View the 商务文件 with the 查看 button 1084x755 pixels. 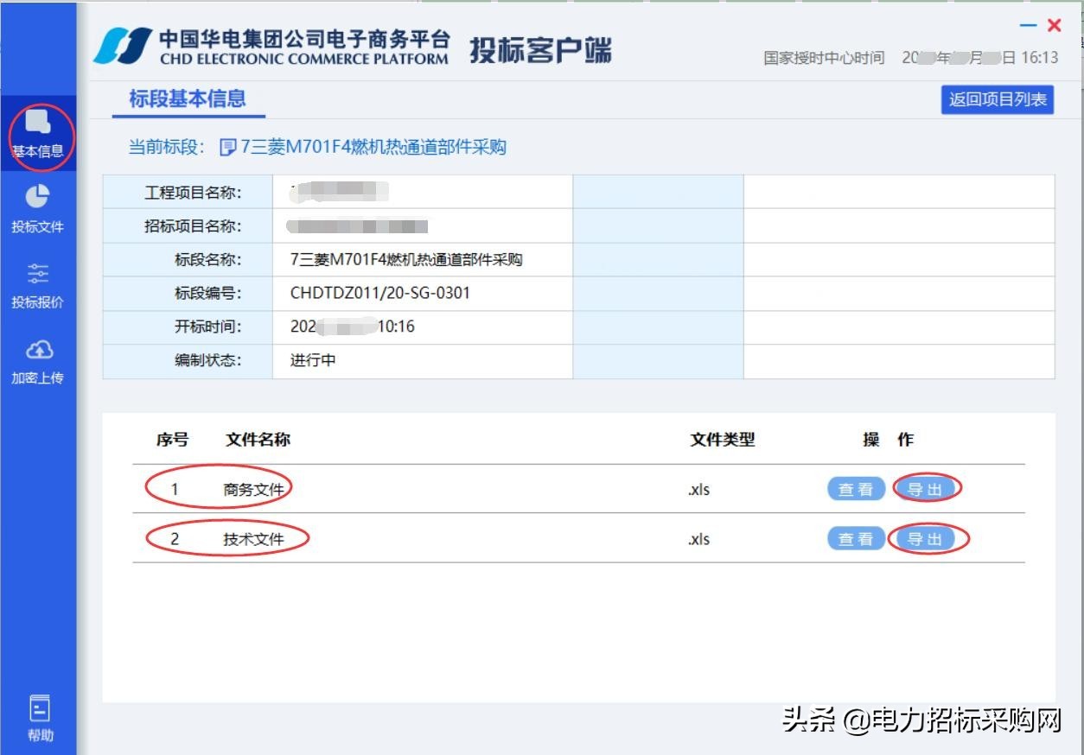(855, 488)
